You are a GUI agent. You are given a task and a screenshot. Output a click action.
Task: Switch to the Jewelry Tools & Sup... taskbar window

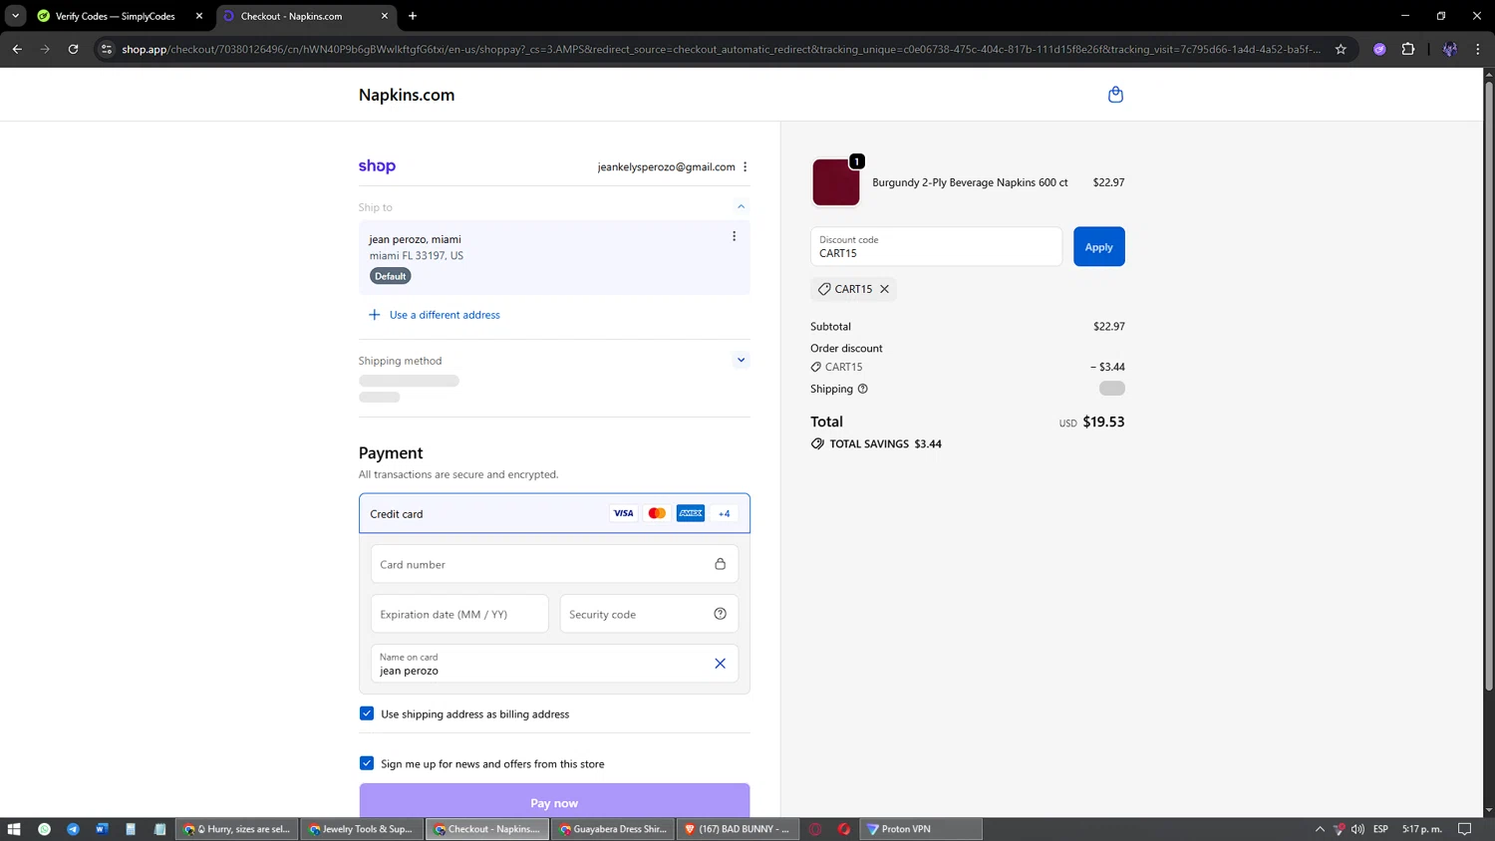[362, 829]
